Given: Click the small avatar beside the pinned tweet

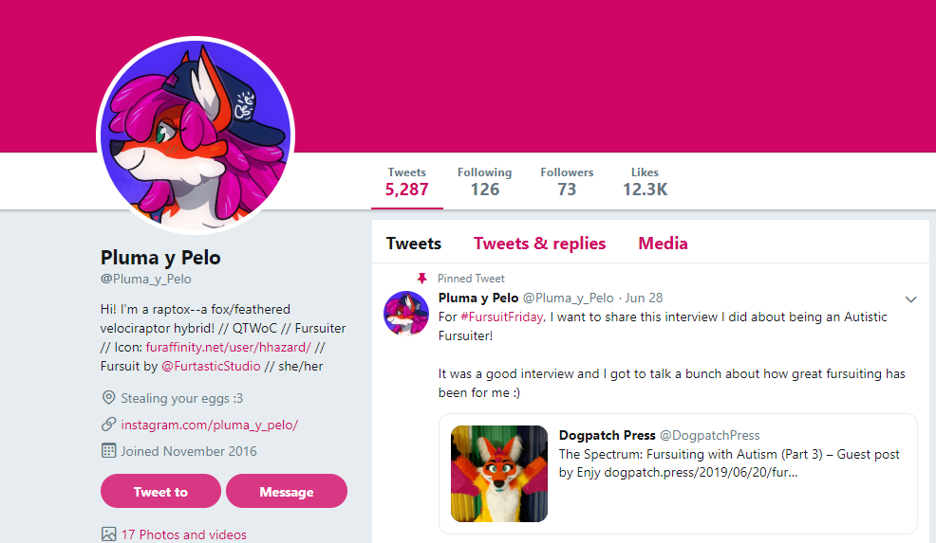Looking at the screenshot, I should tap(406, 314).
